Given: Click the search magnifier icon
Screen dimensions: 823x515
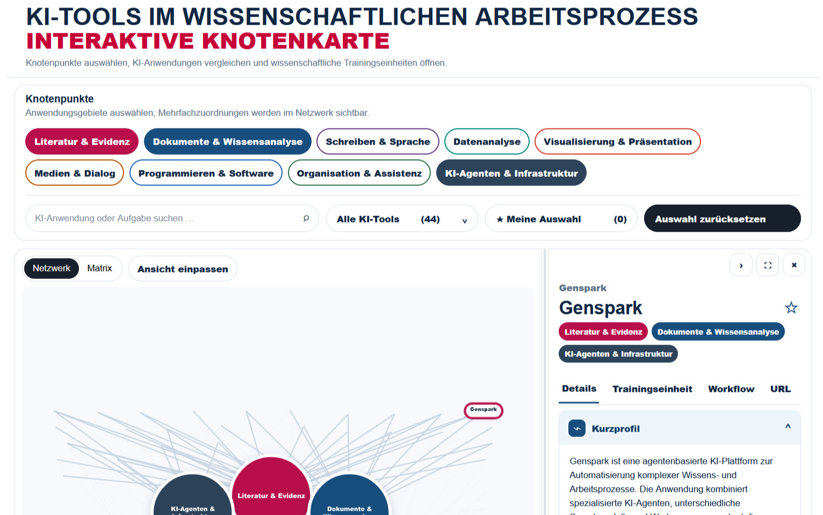Looking at the screenshot, I should (x=306, y=218).
